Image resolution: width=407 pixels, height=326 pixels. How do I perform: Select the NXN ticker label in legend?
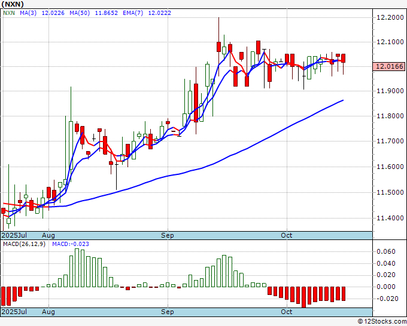tap(9, 13)
